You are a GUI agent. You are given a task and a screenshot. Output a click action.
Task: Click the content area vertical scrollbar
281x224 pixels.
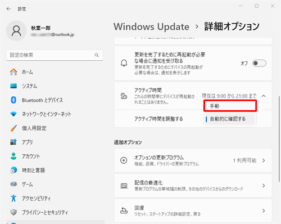click(x=279, y=139)
